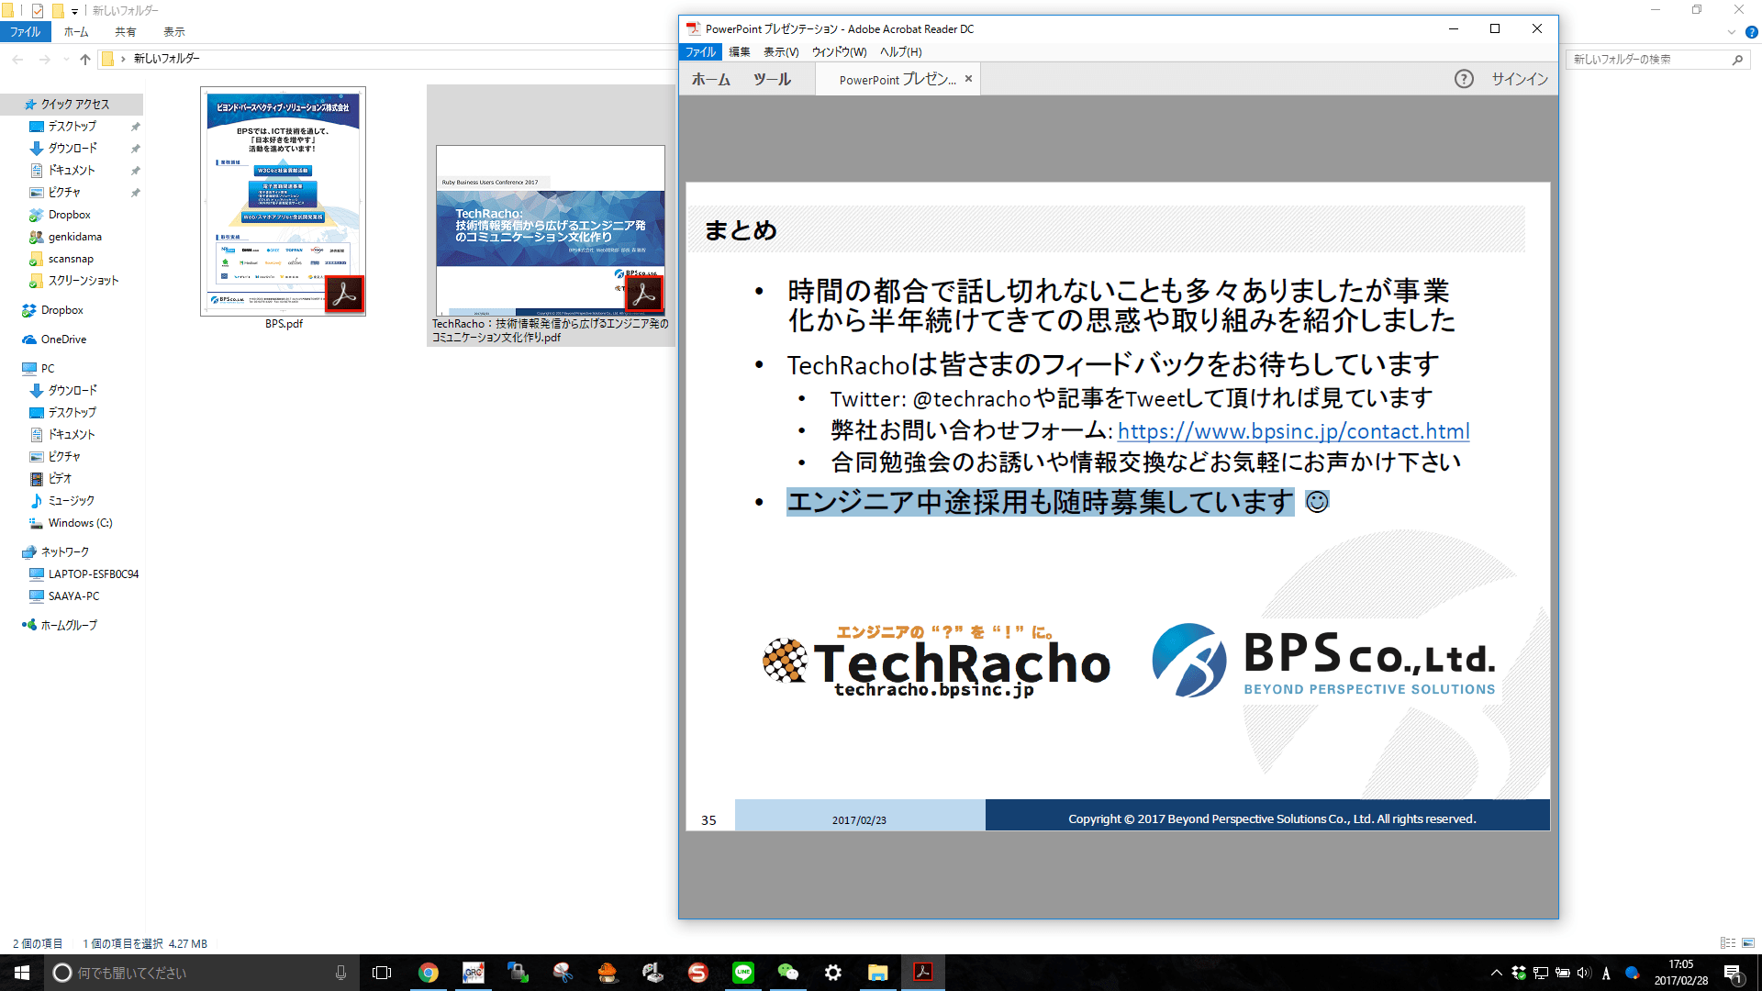Open LAPTOP-ESFB0C94 network computer
Viewport: 1762px width, 991px height.
click(x=93, y=574)
